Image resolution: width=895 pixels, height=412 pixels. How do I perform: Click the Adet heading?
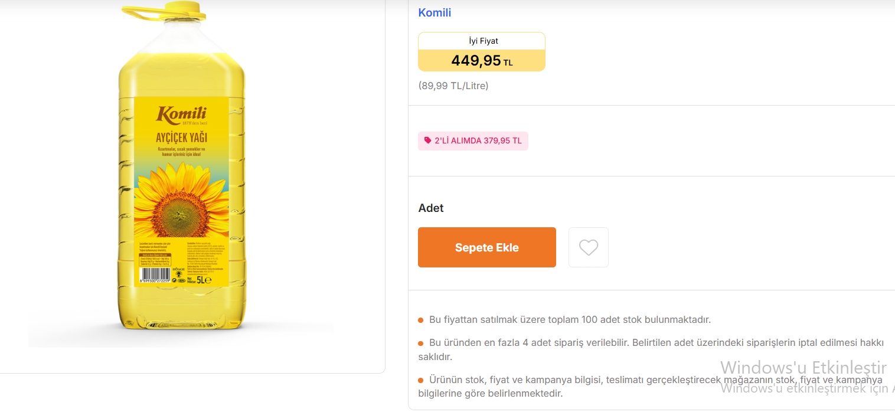[x=431, y=208]
